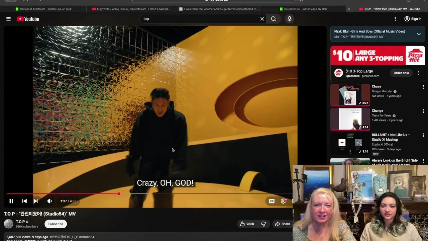
Task: Switch to foul weather tarred and feathered tab
Action: (219, 9)
